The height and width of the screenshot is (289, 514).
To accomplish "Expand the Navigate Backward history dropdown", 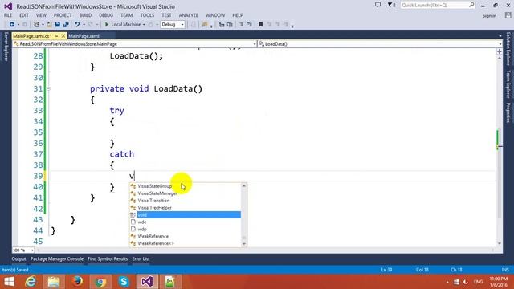I will coord(18,25).
